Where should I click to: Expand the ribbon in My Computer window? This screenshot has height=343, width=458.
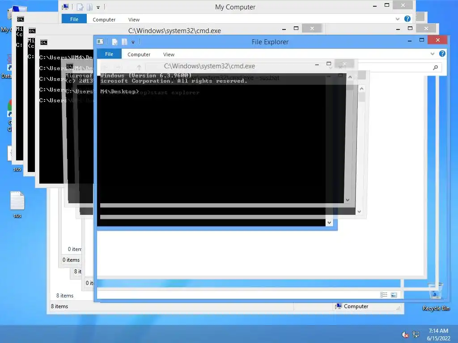tap(398, 19)
